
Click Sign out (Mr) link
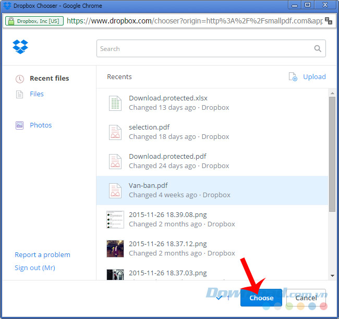pos(35,267)
